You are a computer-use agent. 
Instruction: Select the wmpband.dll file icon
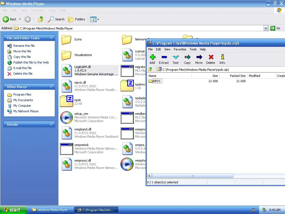click(67, 133)
